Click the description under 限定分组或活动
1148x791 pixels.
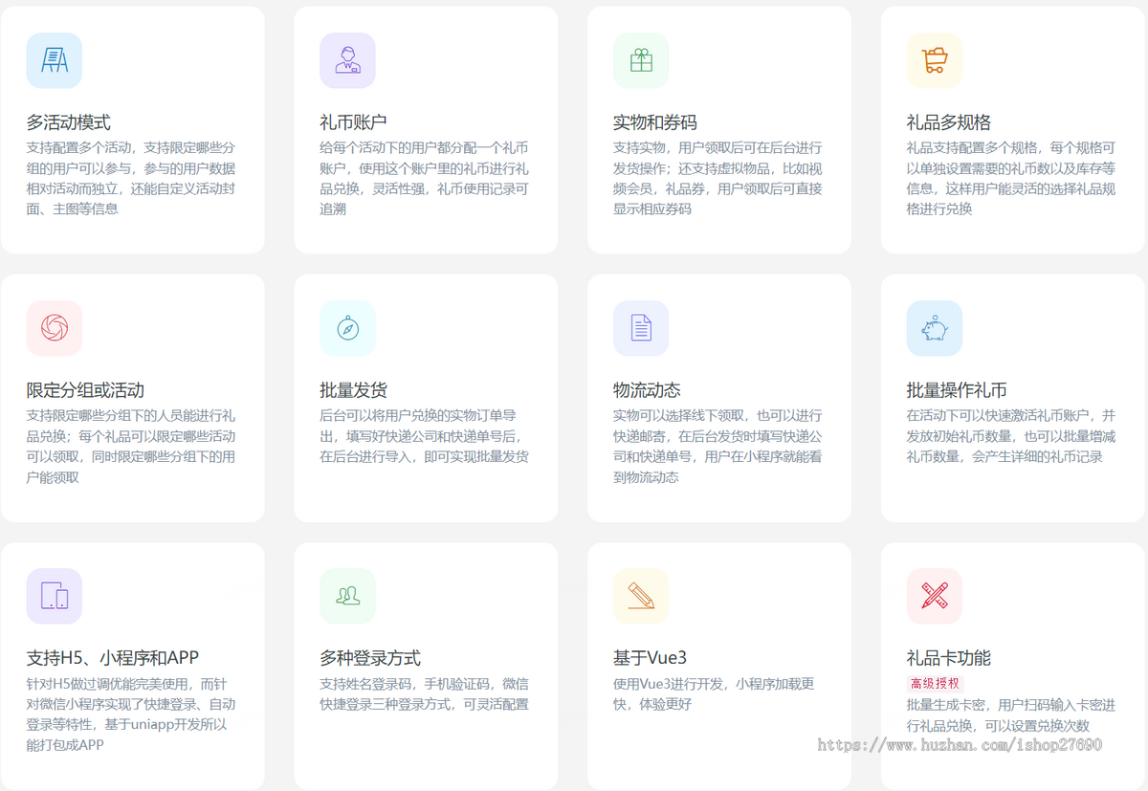(131, 446)
